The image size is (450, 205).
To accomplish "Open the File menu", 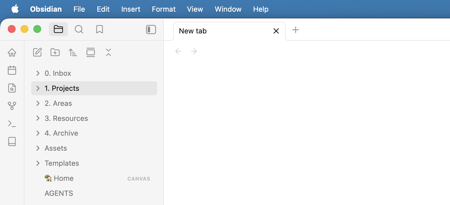I will pos(79,9).
